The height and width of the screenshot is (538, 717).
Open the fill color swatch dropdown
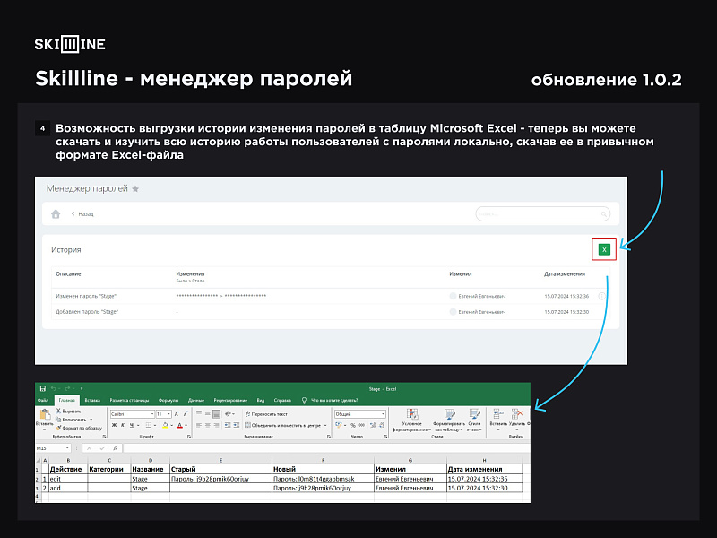pyautogui.click(x=165, y=426)
